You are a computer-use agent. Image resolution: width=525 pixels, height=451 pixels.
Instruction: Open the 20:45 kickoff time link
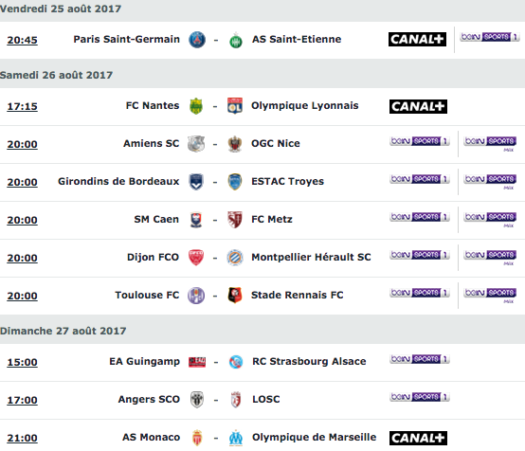click(23, 40)
